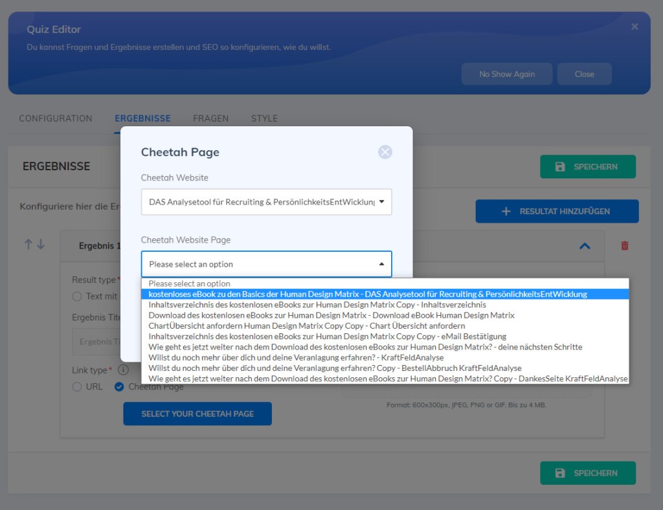Click the red trash icon for Ergebnis 1
This screenshot has width=663, height=510.
pyautogui.click(x=624, y=245)
